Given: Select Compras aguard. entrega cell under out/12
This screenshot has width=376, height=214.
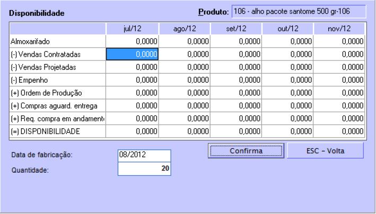Looking at the screenshot, I should [x=286, y=106].
